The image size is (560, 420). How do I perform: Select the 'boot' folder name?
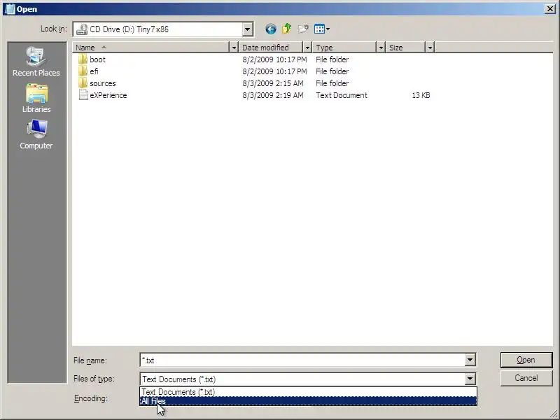97,59
